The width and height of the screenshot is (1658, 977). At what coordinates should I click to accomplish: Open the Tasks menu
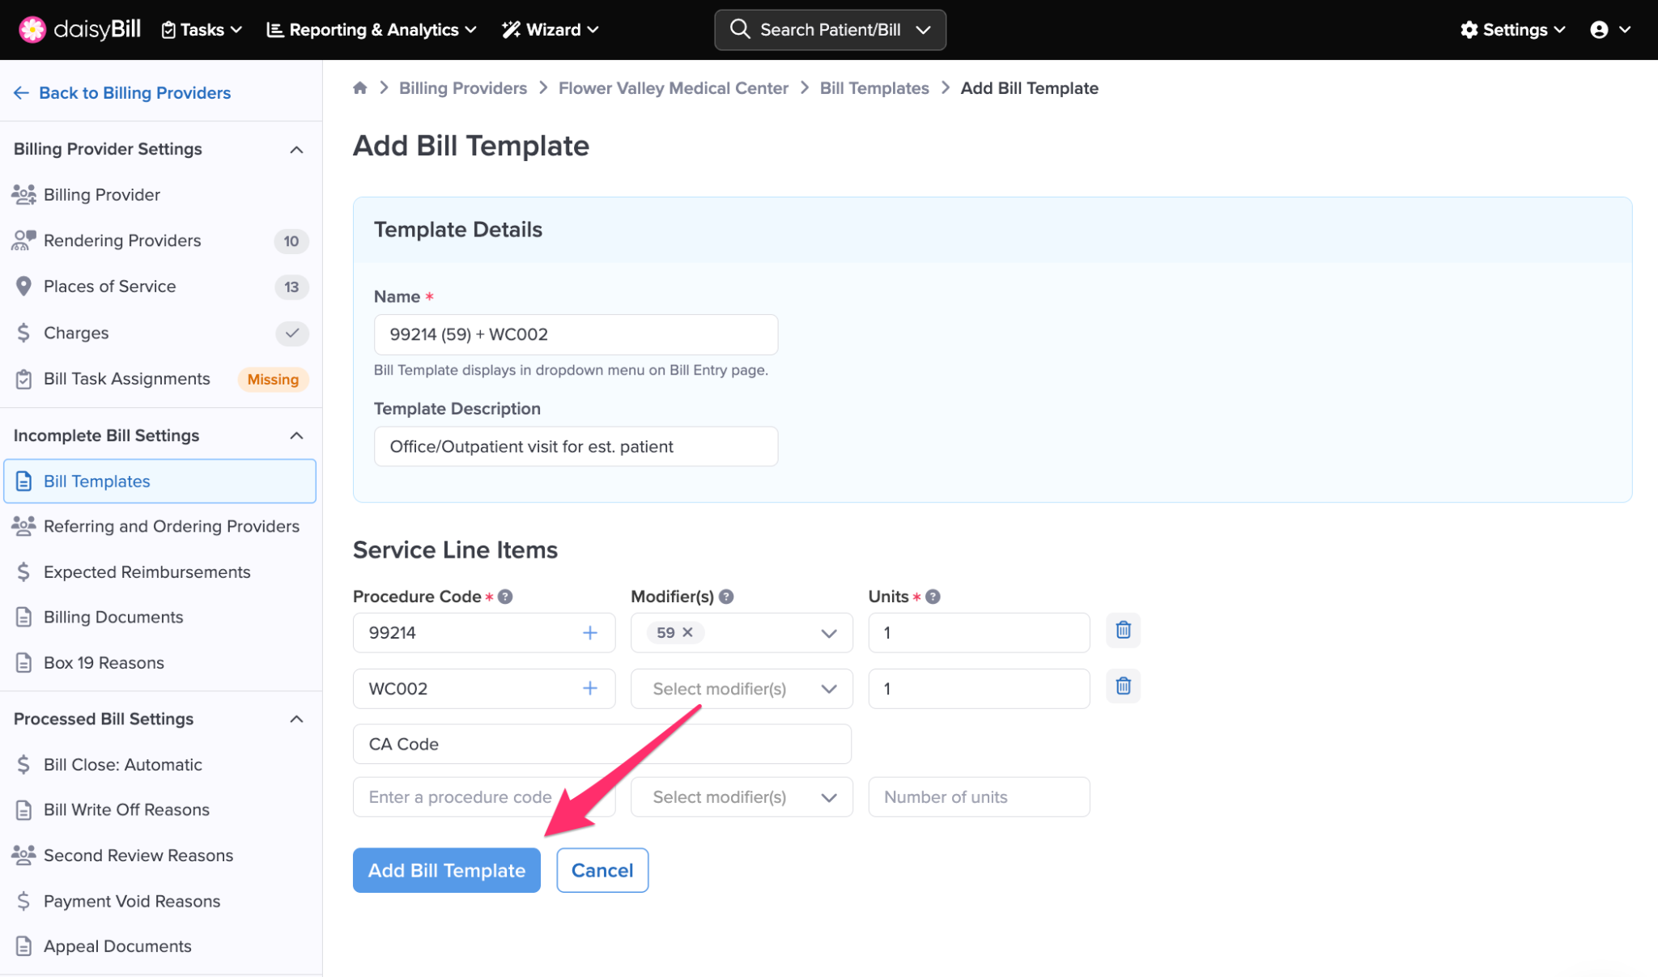pyautogui.click(x=202, y=30)
